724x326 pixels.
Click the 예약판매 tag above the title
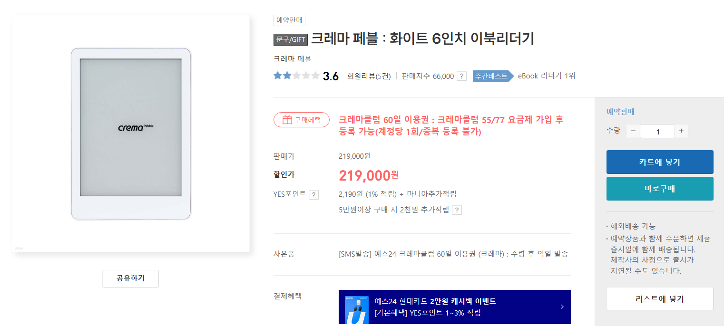tap(289, 20)
